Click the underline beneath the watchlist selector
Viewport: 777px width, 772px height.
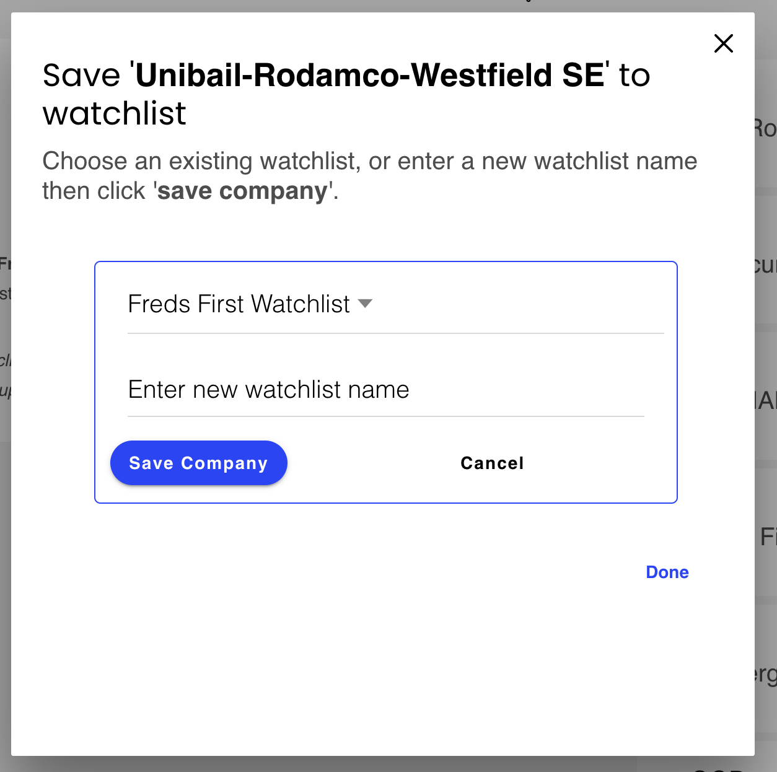(x=395, y=333)
